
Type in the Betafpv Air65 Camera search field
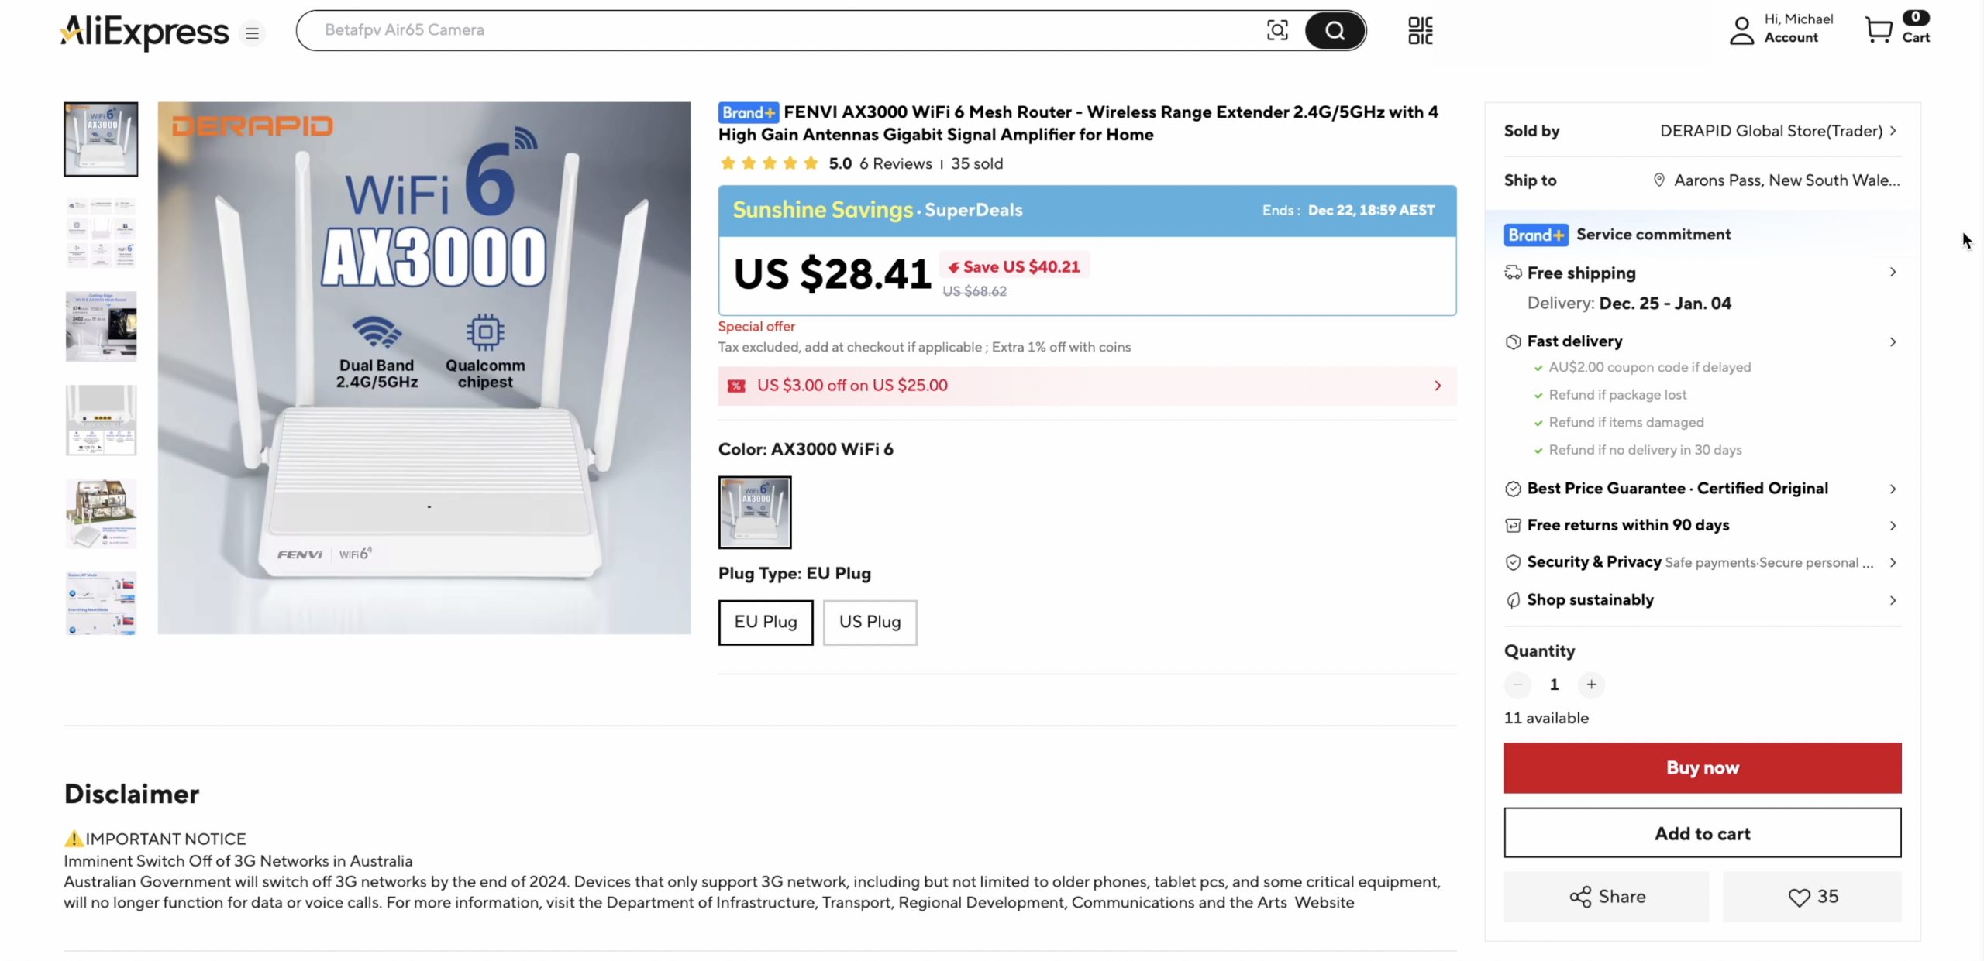pos(775,30)
